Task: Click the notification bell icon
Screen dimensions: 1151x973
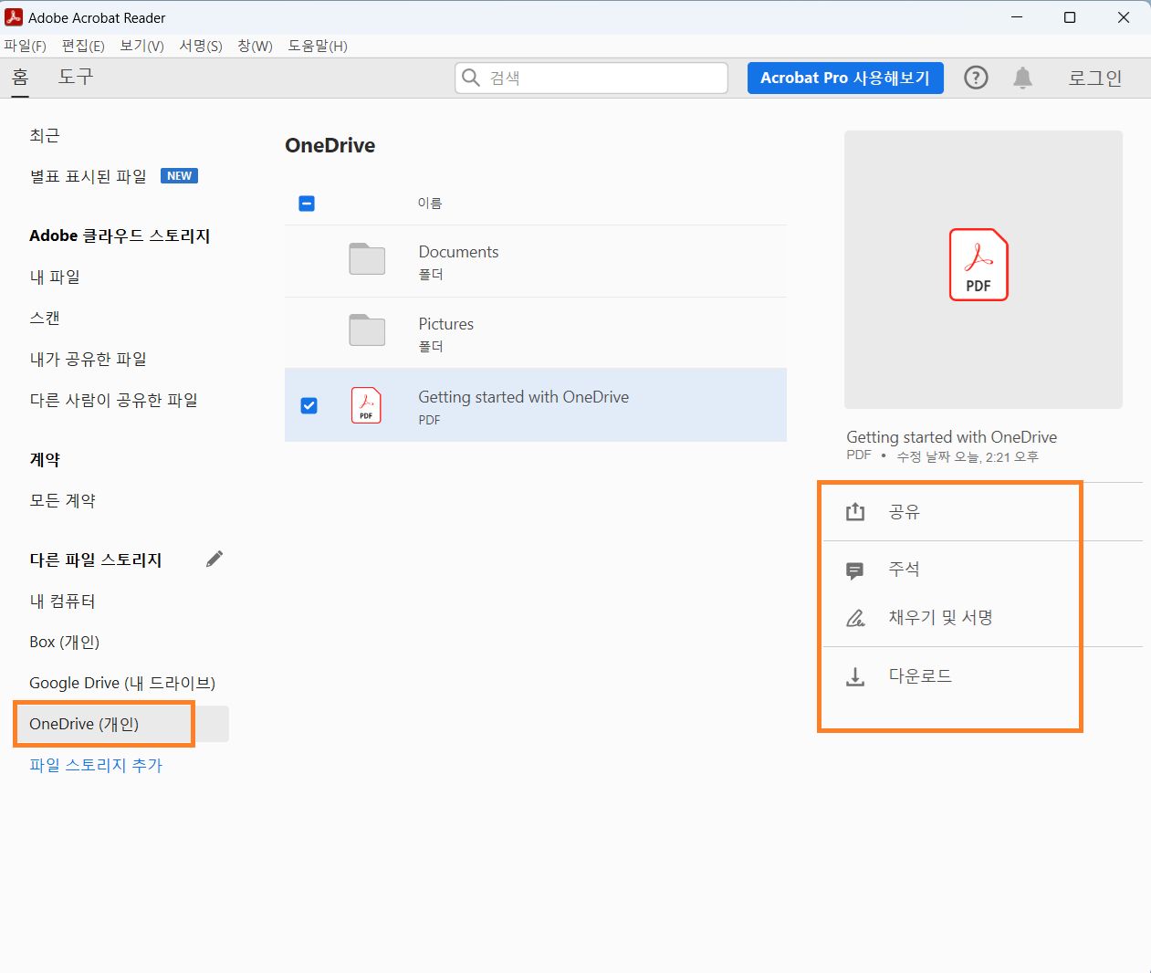Action: pyautogui.click(x=1022, y=78)
